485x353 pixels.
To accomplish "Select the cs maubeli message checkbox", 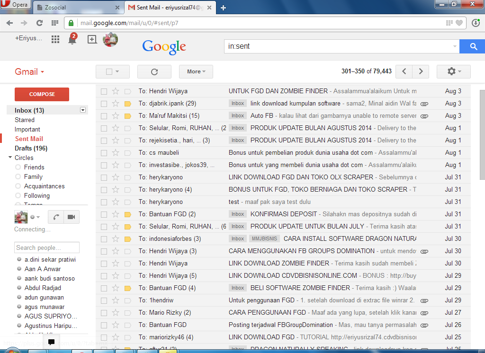I will pos(104,153).
